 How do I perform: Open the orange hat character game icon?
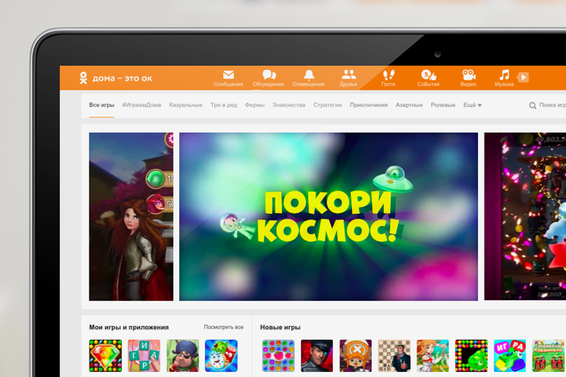click(355, 356)
